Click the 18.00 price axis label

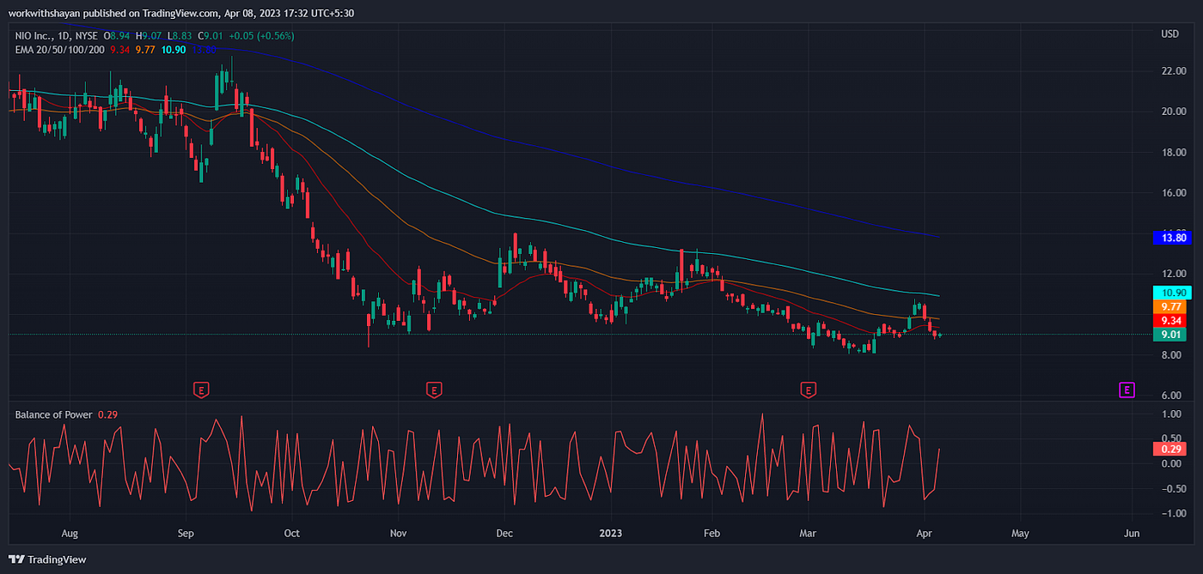tap(1172, 153)
